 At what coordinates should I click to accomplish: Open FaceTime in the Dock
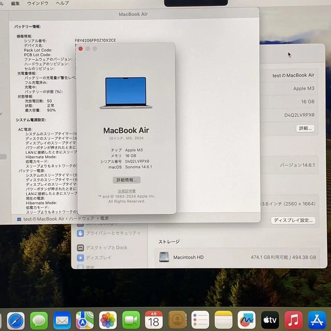131,321
